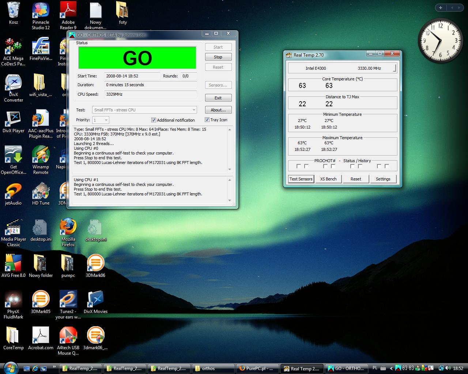The width and height of the screenshot is (468, 374).
Task: Open About... in Orthos
Action: 218,110
